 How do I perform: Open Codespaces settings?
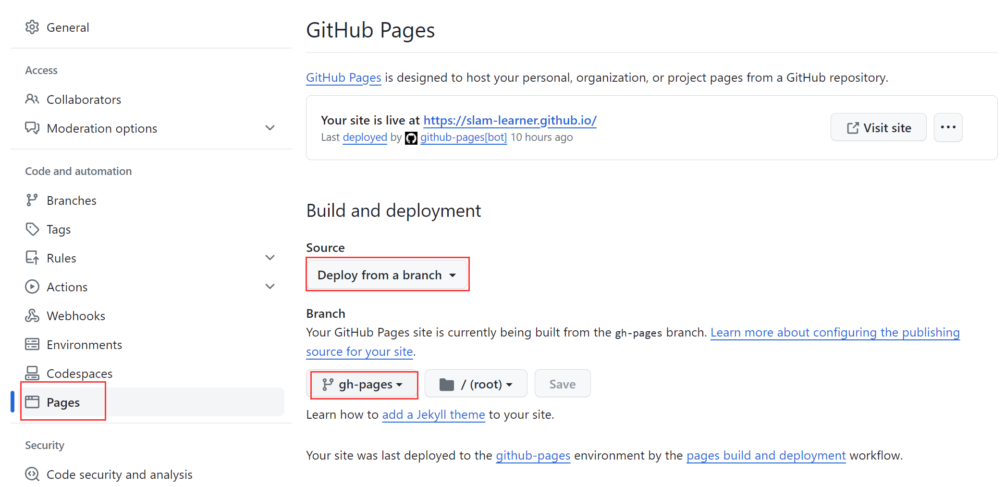[79, 374]
